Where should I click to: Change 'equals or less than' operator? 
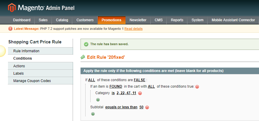click(121, 107)
